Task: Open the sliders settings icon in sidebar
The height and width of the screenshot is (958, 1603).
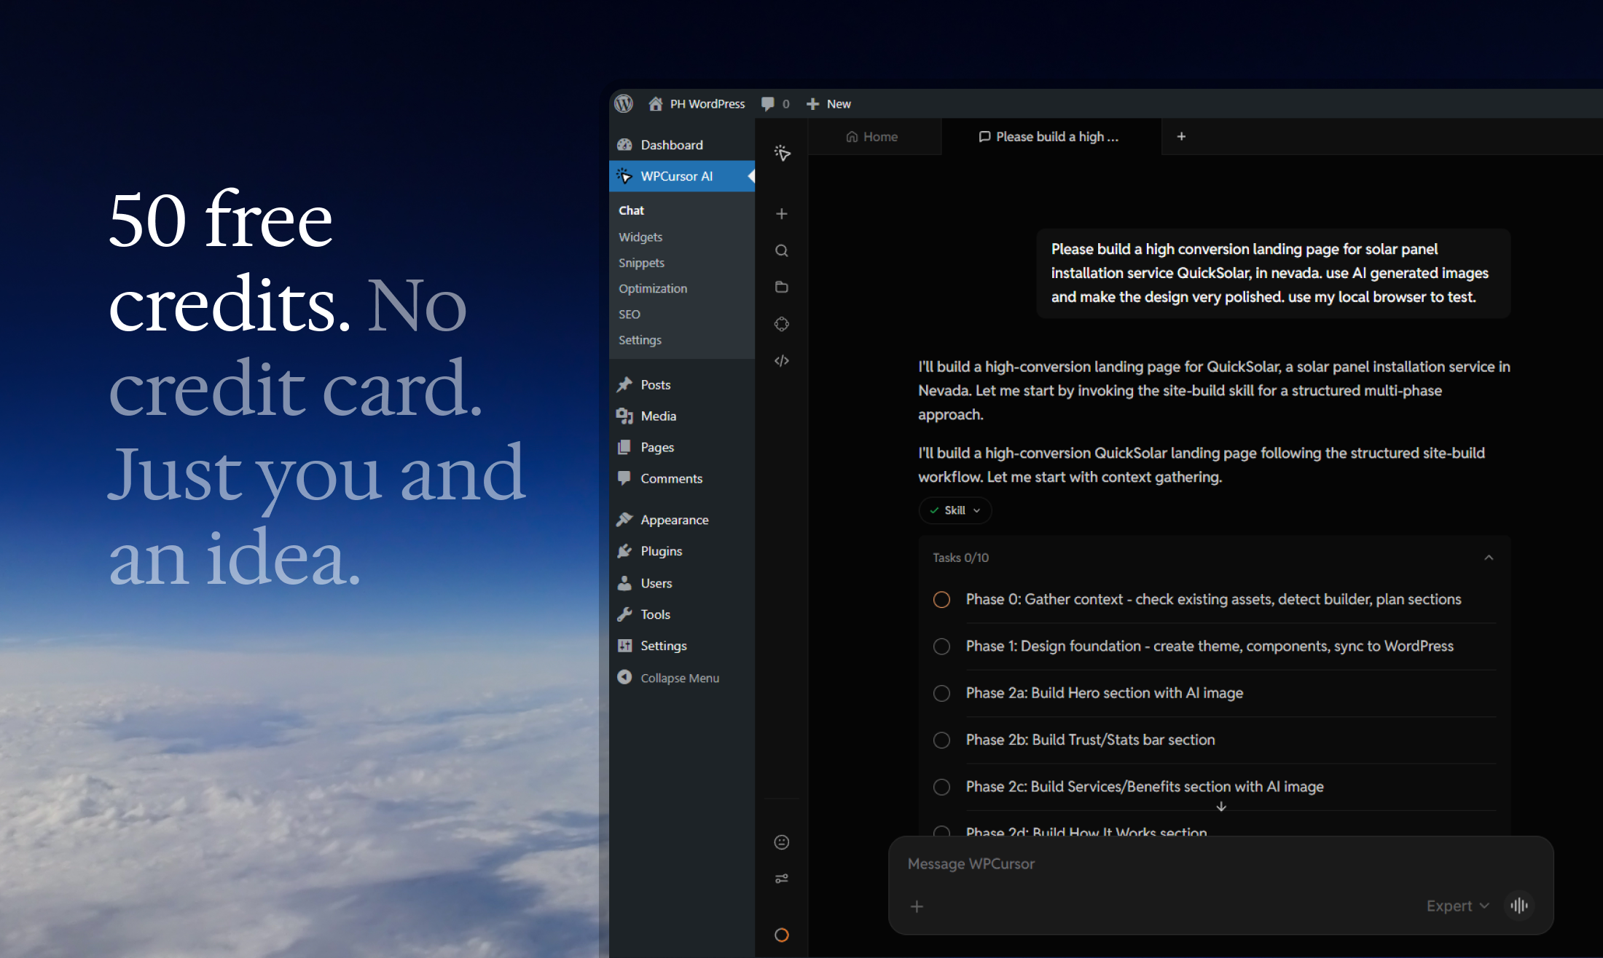Action: [782, 879]
